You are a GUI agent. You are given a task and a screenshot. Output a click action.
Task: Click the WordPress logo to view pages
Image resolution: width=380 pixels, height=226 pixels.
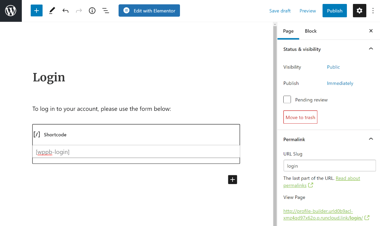11,11
